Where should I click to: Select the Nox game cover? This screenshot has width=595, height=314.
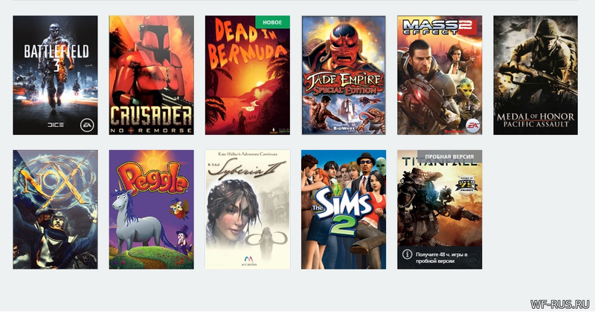[55, 209]
